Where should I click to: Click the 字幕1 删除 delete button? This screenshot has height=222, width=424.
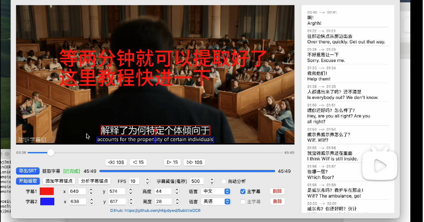point(277,191)
